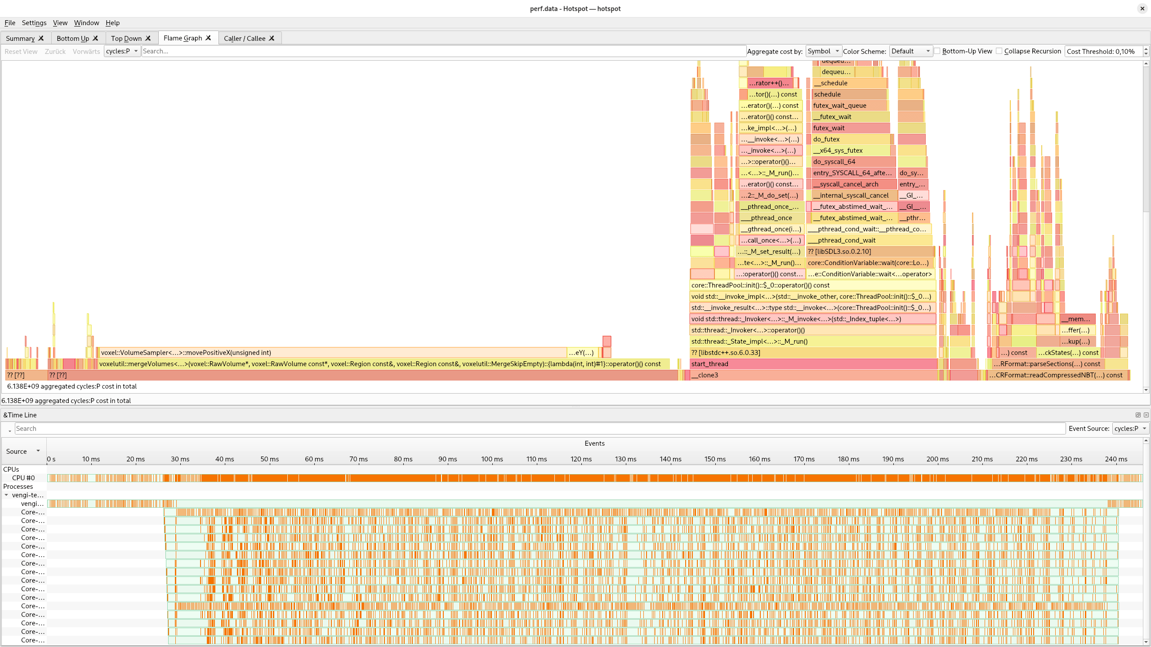Enable the Bottom-Up View checkbox
Viewport: 1151px width, 647px height.
coord(937,51)
